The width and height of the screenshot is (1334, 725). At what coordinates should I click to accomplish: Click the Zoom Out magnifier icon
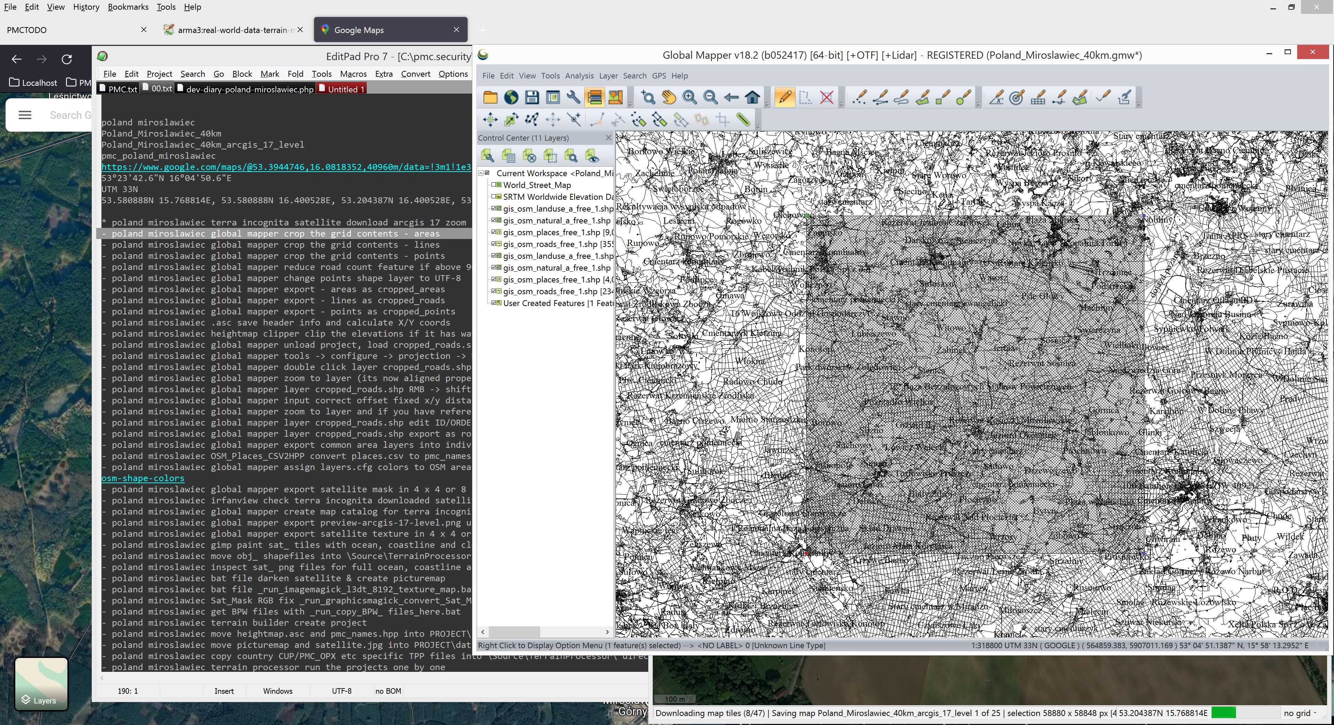710,97
